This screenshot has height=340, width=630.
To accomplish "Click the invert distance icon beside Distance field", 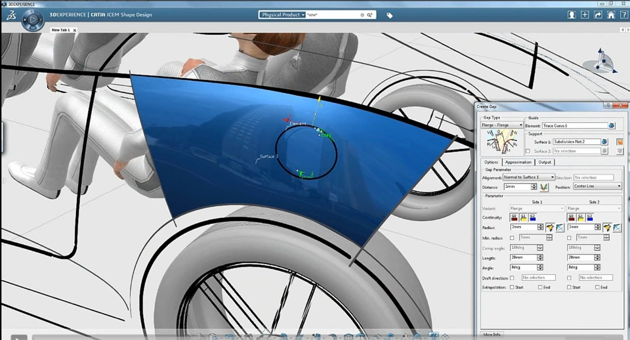I will click(543, 187).
